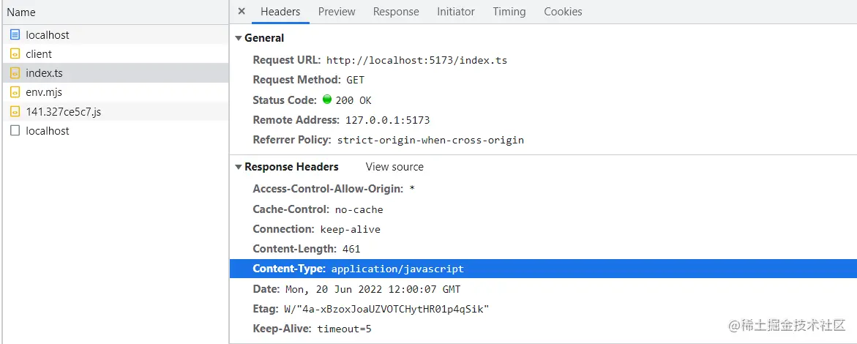The image size is (857, 344).
Task: Click the green status dot by 200 OK
Action: [x=327, y=100]
